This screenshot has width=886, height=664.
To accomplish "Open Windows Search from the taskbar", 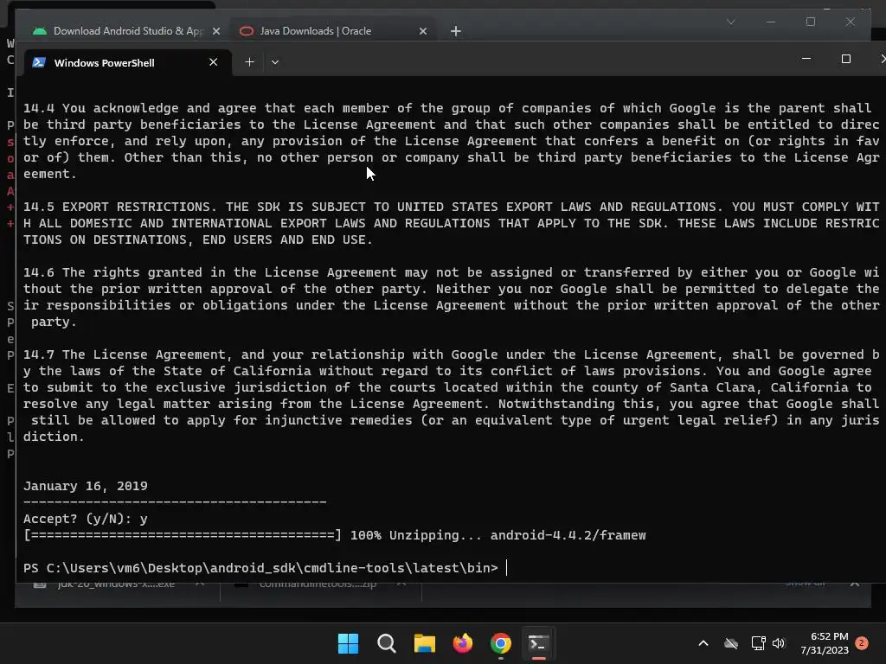I will 387,643.
